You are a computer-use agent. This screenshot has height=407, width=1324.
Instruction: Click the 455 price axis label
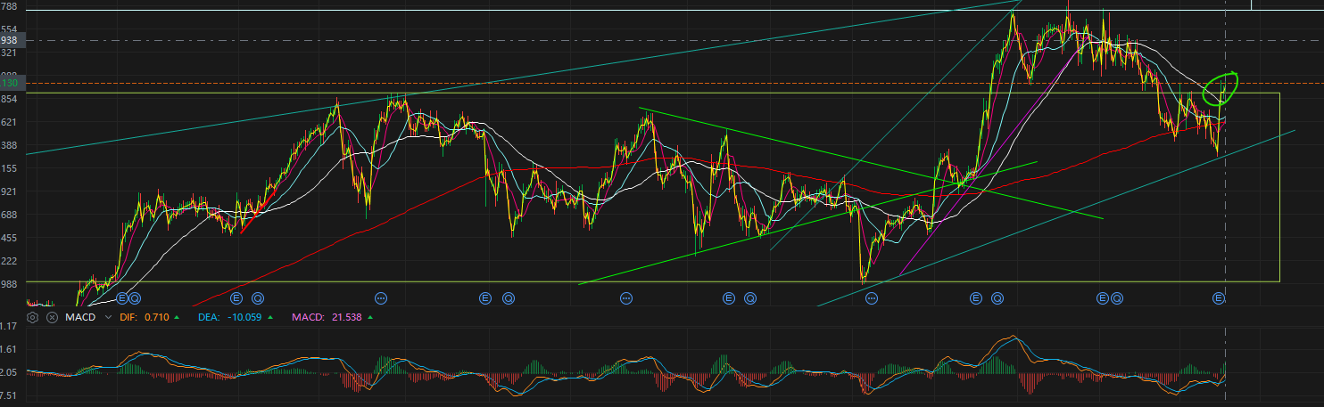pyautogui.click(x=10, y=238)
